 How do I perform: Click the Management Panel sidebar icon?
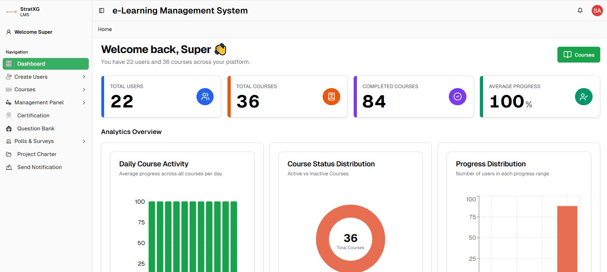coord(9,103)
